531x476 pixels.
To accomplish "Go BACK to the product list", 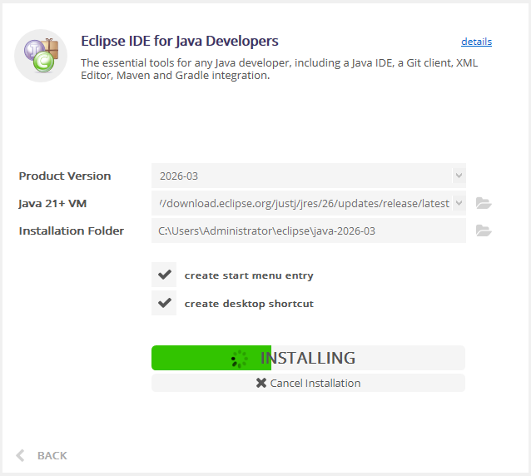I will click(42, 455).
